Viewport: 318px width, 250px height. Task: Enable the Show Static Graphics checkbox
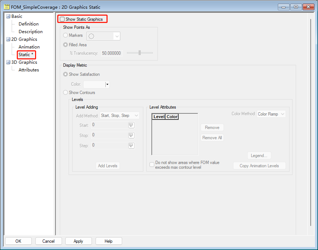pos(62,19)
